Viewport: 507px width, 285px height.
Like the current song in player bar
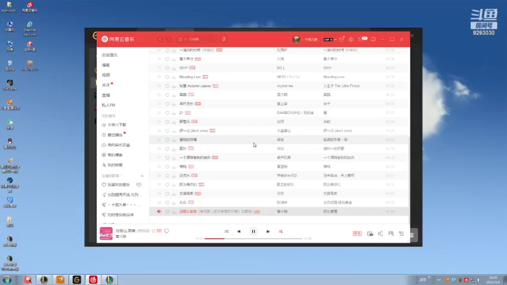click(x=167, y=231)
